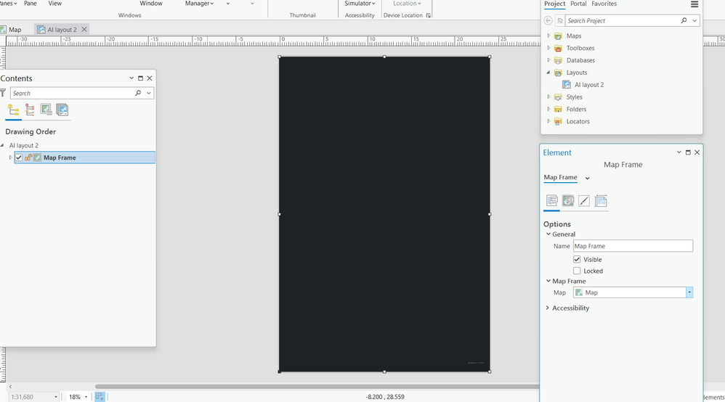Expand the Accessibility section
The height and width of the screenshot is (402, 725).
tap(548, 308)
